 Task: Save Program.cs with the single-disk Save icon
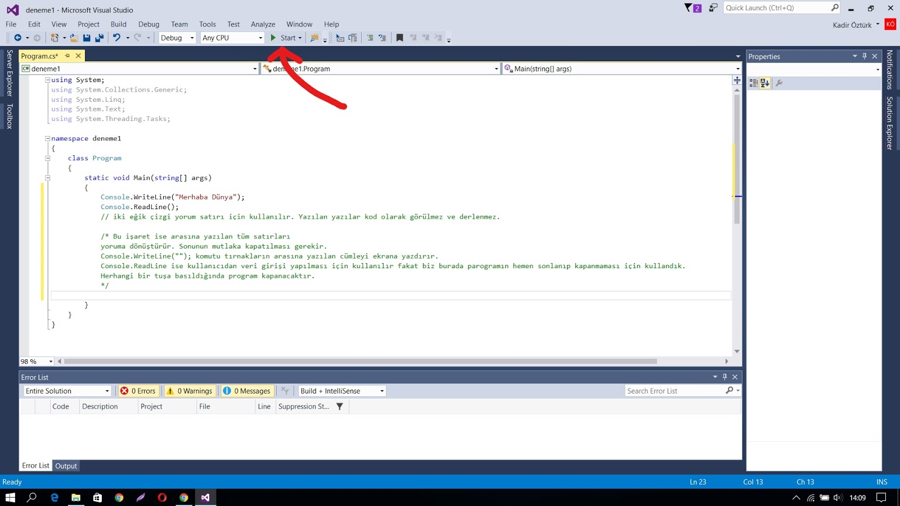pyautogui.click(x=87, y=38)
